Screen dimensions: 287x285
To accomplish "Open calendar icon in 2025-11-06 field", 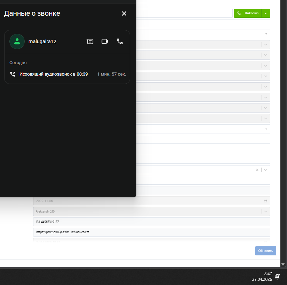I will (265, 201).
